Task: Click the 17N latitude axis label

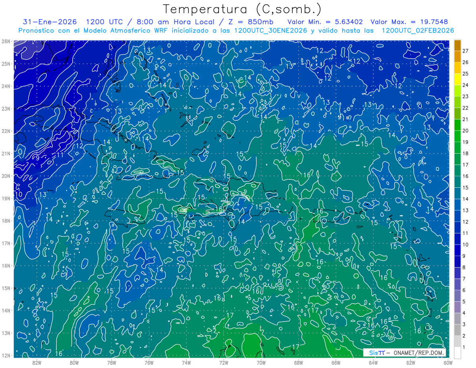Action: (6, 243)
